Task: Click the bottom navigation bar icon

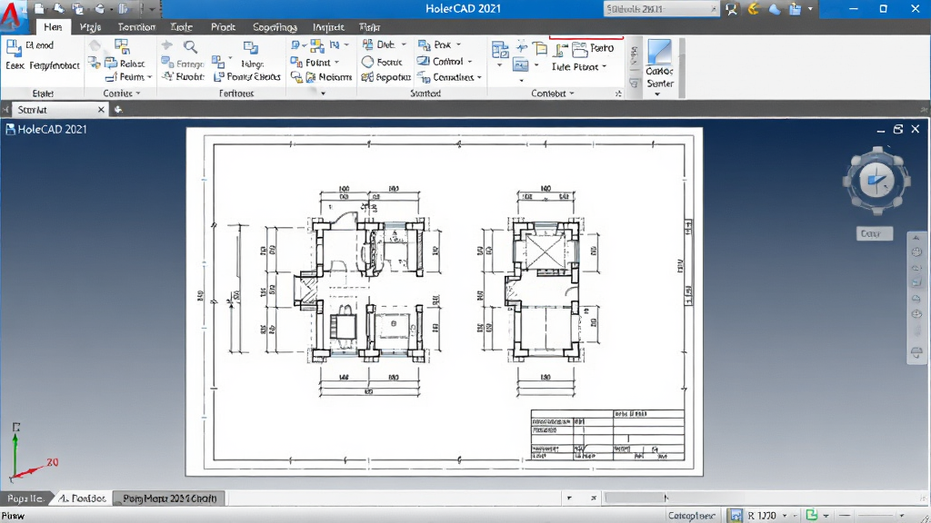Action: [916, 353]
